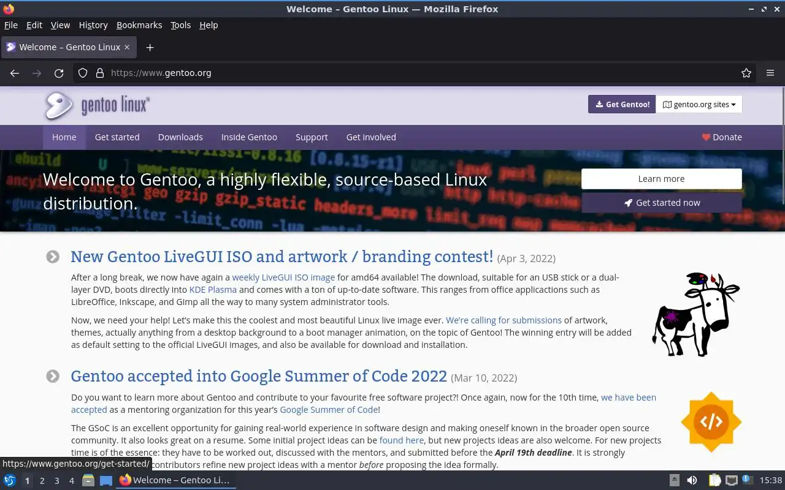This screenshot has width=785, height=490.
Task: View site security via padlock icon
Action: click(100, 73)
